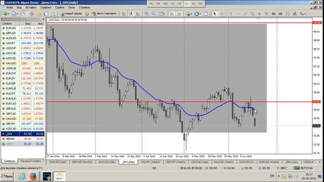This screenshot has height=182, width=324.
Task: Open the Тиковый график tab in Market Watch
Action: pyautogui.click(x=31, y=161)
